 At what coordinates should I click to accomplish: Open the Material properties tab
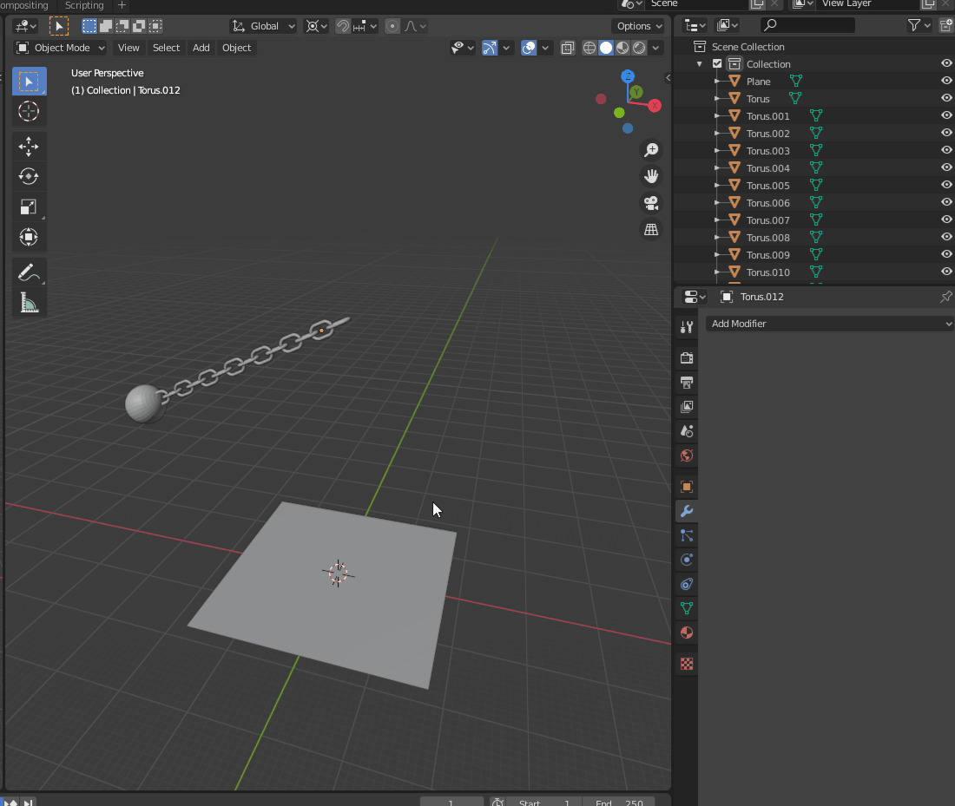tap(687, 632)
